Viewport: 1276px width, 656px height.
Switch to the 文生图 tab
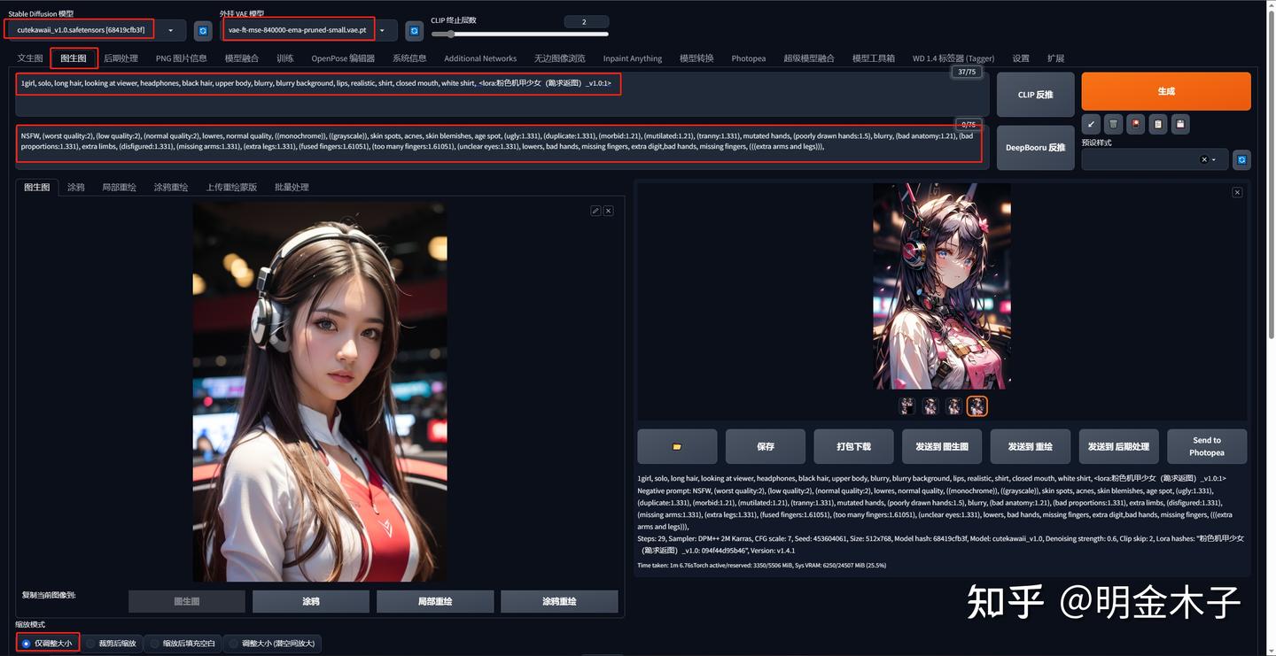tap(29, 58)
